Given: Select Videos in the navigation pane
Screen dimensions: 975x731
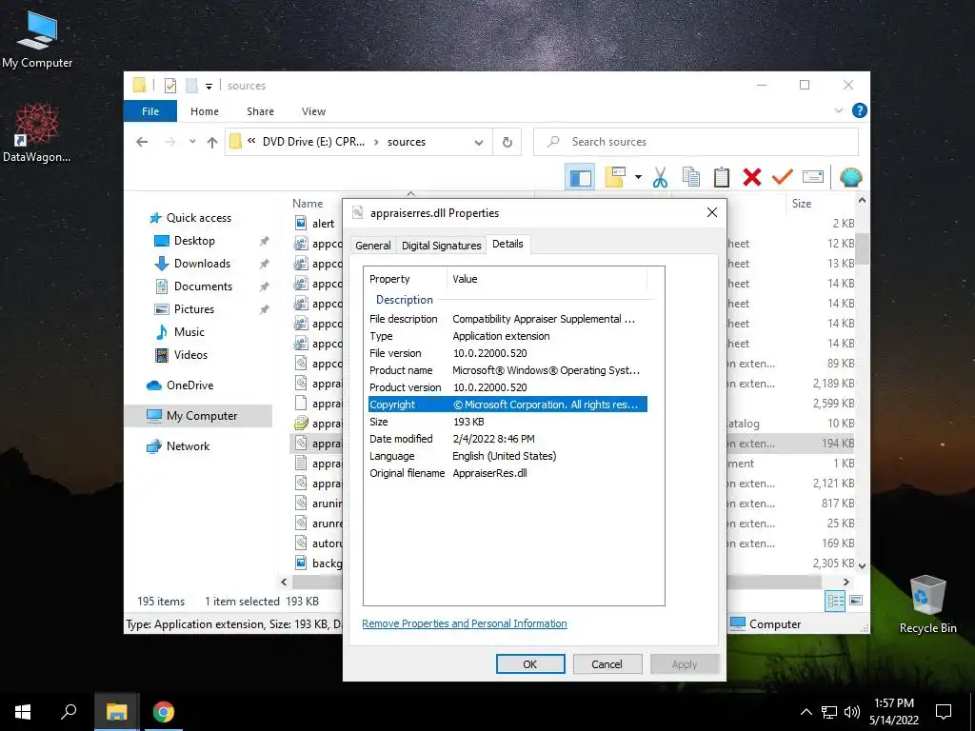Looking at the screenshot, I should click(x=190, y=355).
